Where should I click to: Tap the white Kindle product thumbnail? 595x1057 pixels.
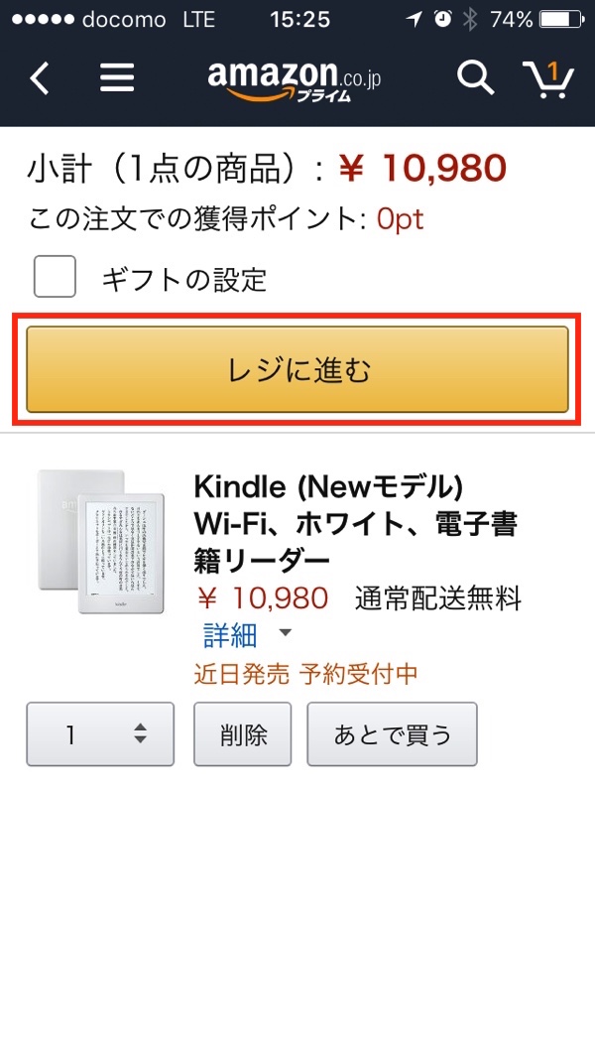click(x=82, y=541)
